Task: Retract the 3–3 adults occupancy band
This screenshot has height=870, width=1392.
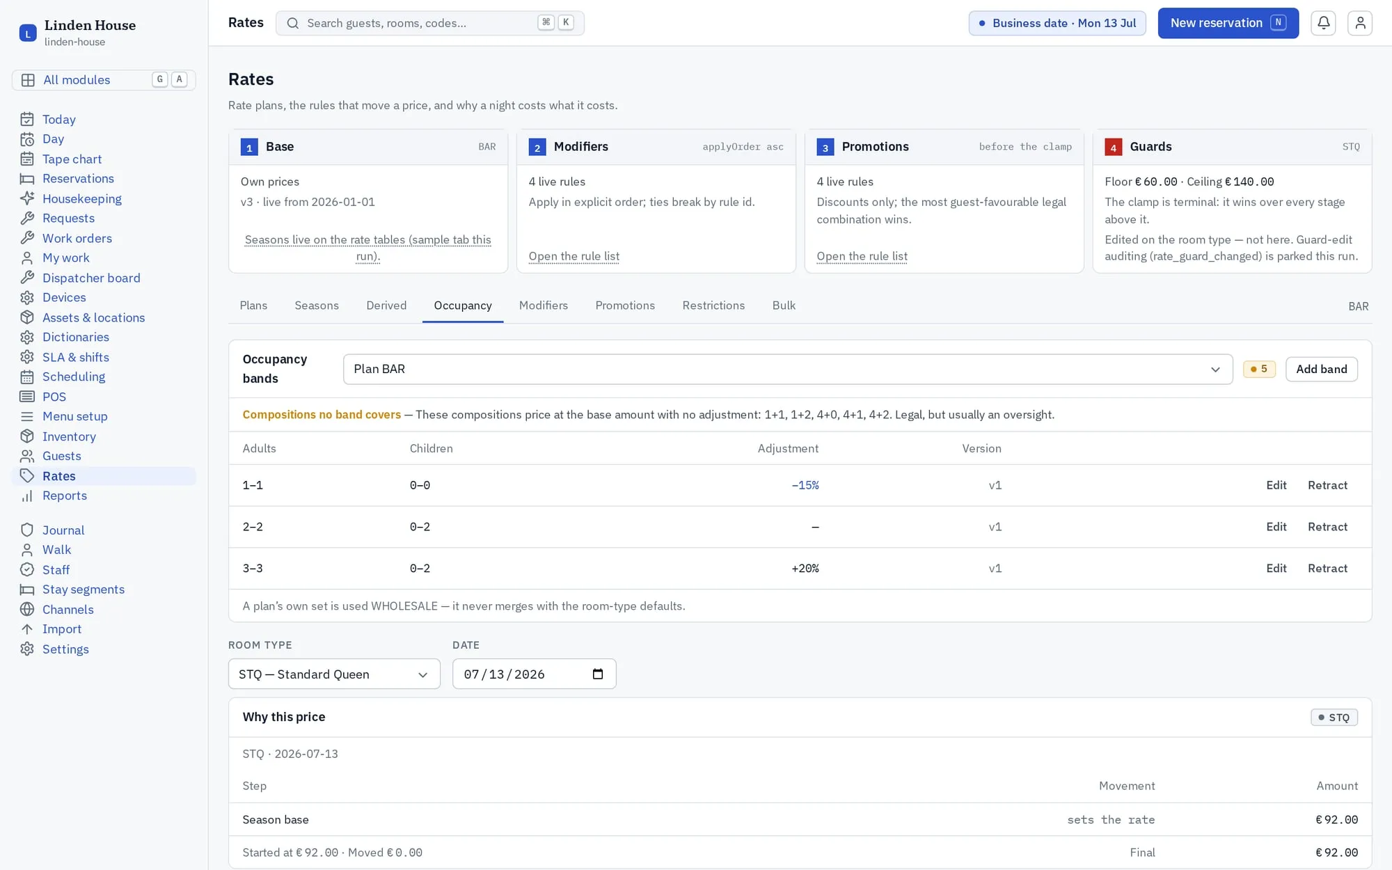Action: 1327,568
